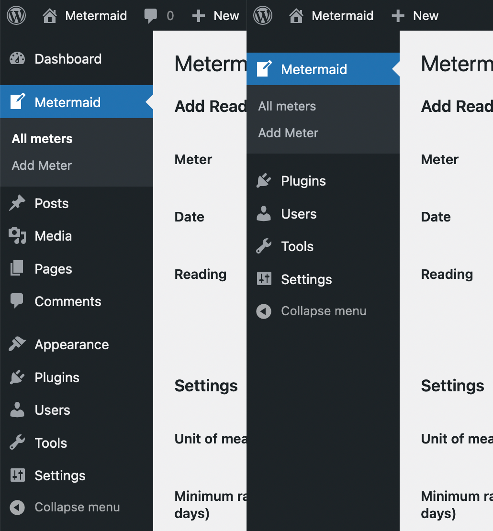Screen dimensions: 493x531
Task: Open Plugins label in right sidebar
Action: 303,181
